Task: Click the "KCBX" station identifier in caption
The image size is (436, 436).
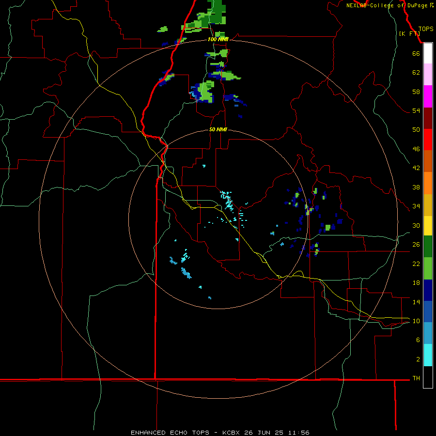Action: tap(231, 433)
